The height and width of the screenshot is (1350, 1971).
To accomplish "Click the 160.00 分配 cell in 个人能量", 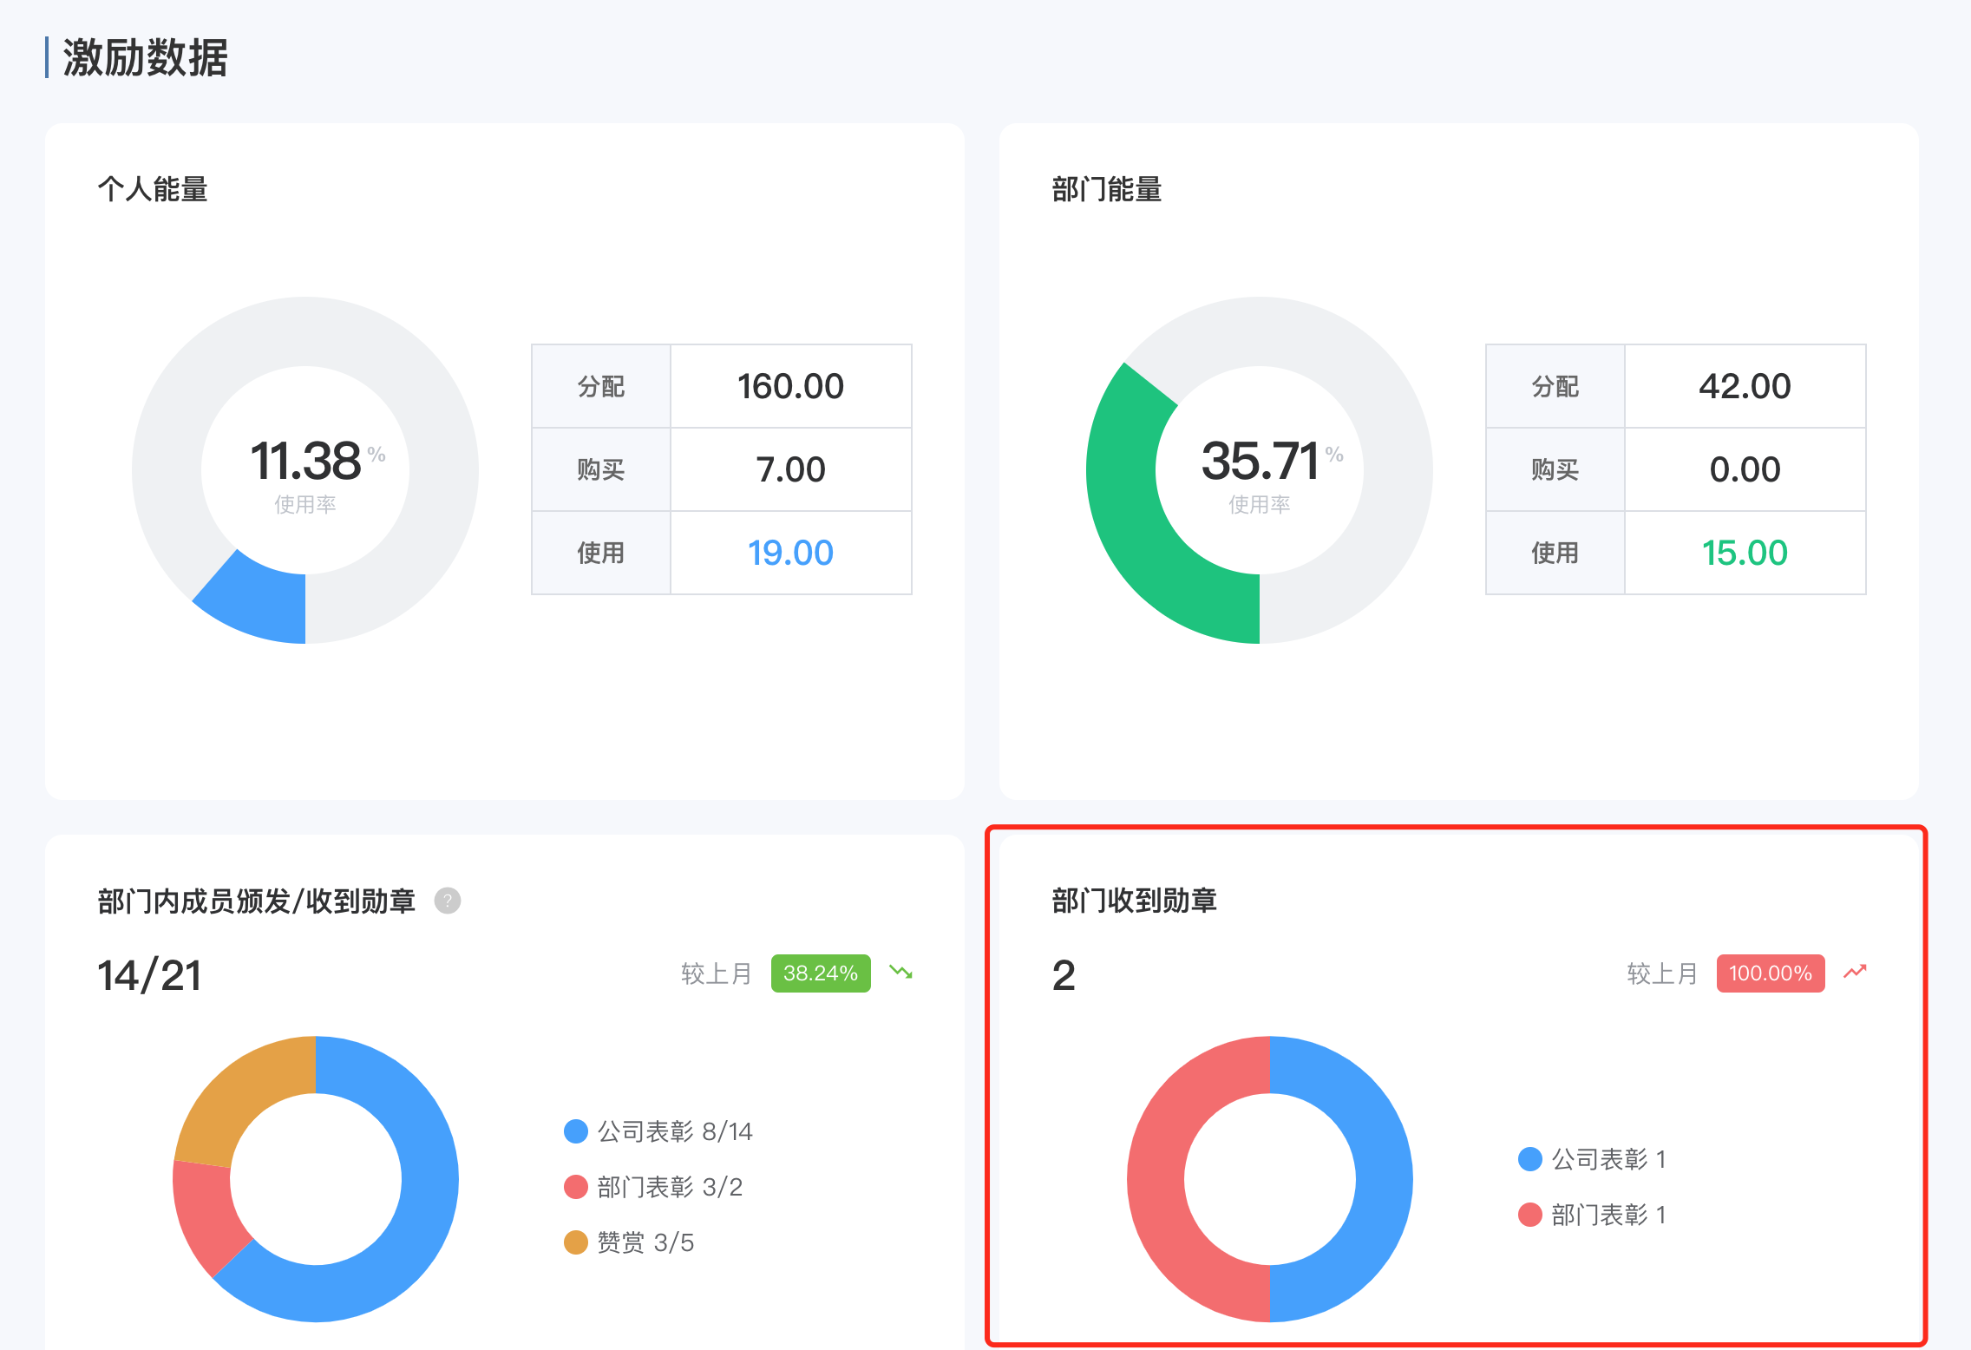I will click(790, 386).
